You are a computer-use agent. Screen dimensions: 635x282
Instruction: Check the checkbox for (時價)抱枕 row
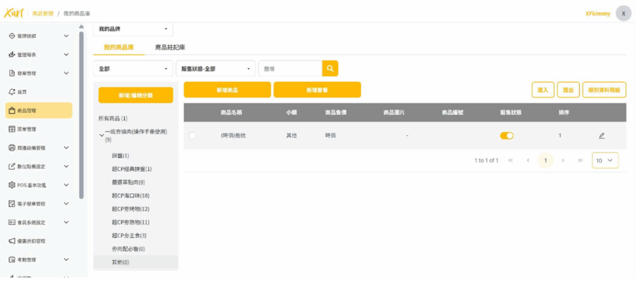click(x=192, y=136)
